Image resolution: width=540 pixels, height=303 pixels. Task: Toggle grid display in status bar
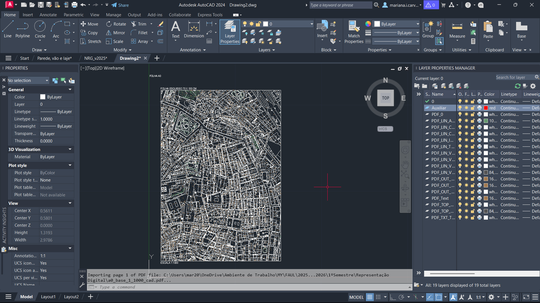370,297
